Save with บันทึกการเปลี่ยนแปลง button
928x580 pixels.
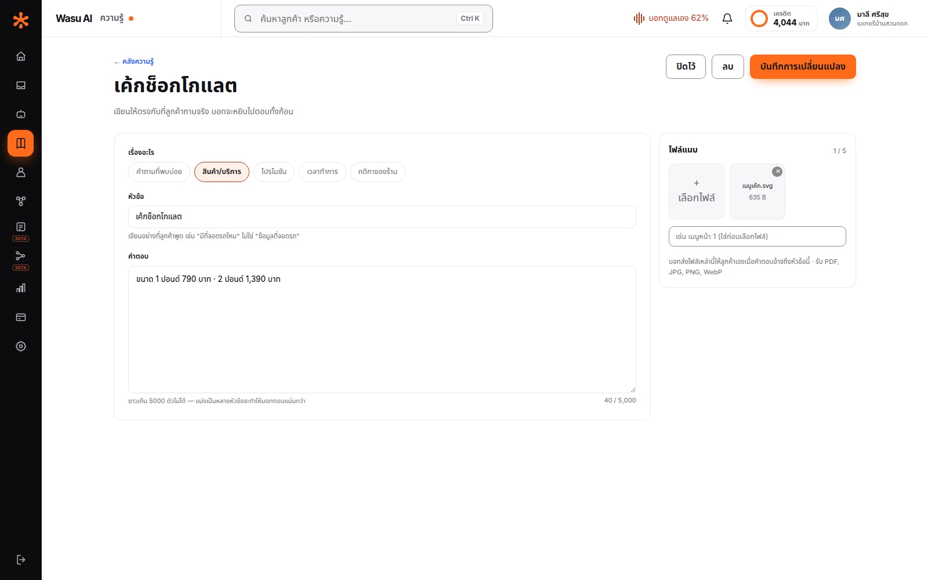pyautogui.click(x=803, y=67)
